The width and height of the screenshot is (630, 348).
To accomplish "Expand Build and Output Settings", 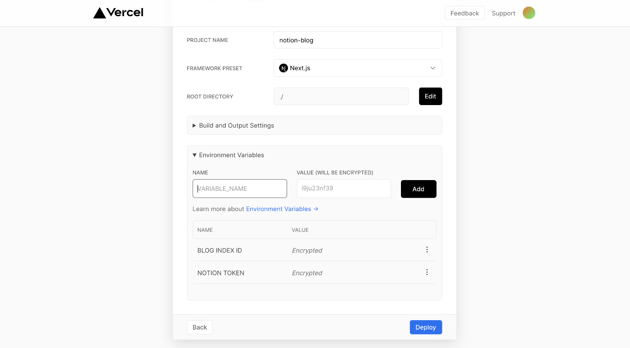I will [x=236, y=125].
